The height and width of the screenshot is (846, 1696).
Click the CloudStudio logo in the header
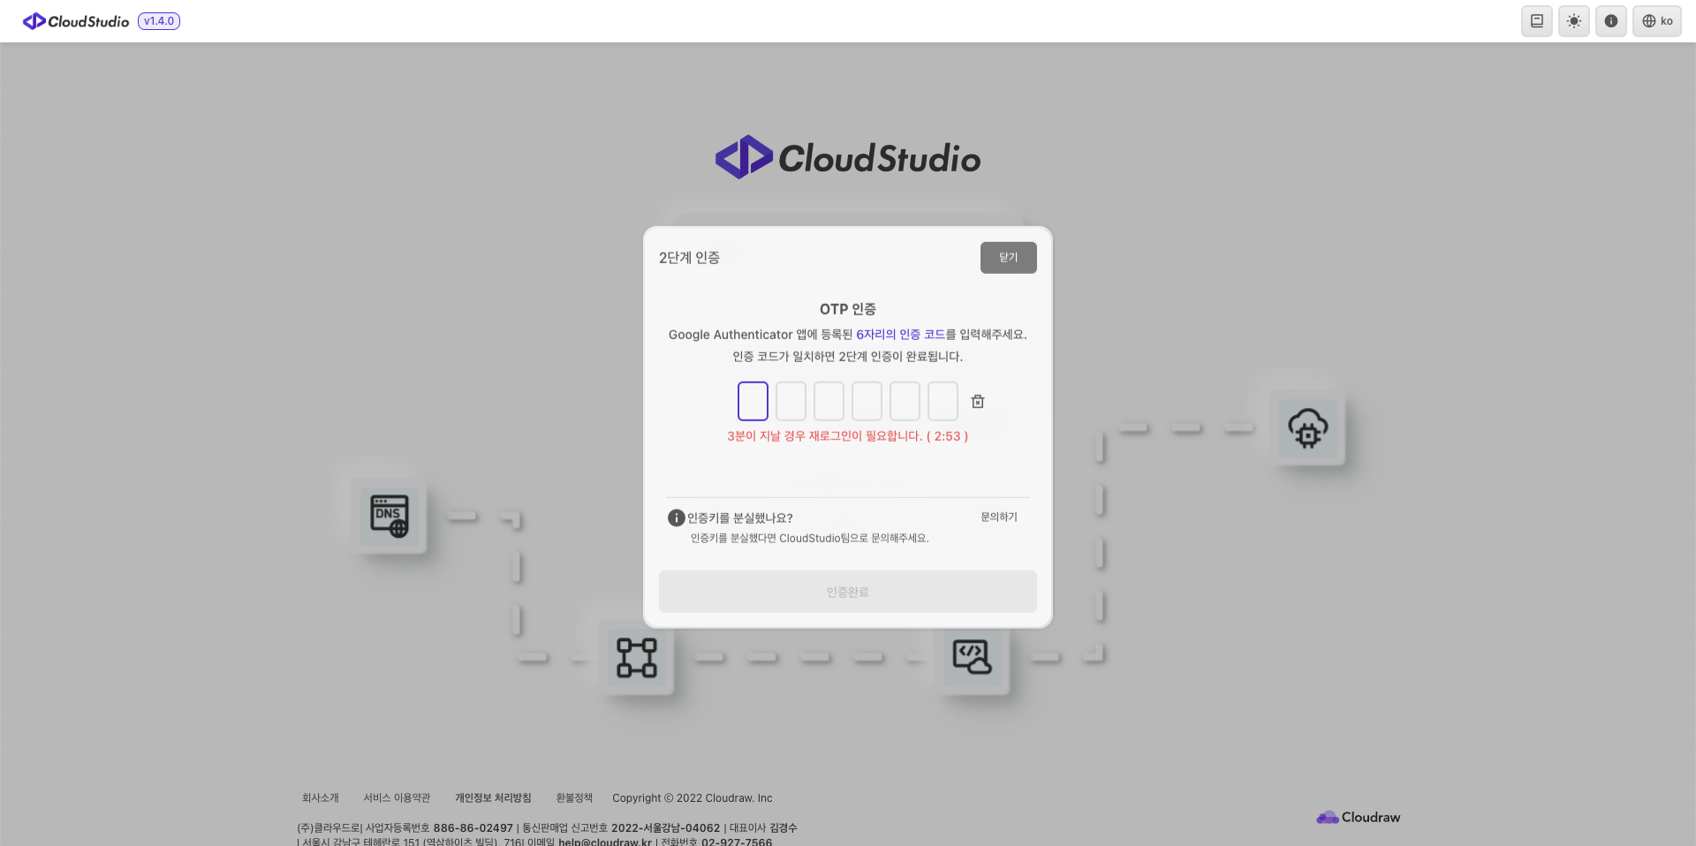(76, 21)
